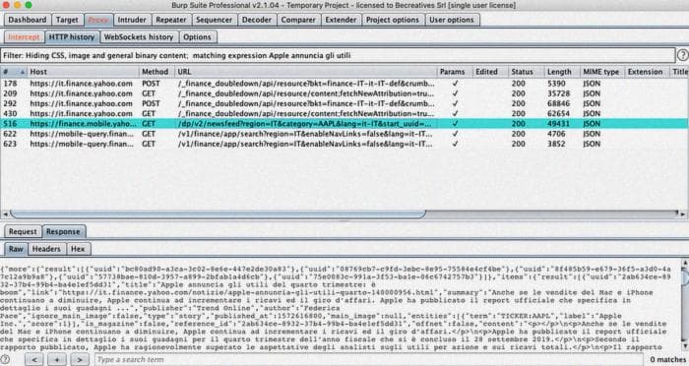This screenshot has height=366, width=689.
Task: Sort by the # column arrow
Action: (x=22, y=72)
